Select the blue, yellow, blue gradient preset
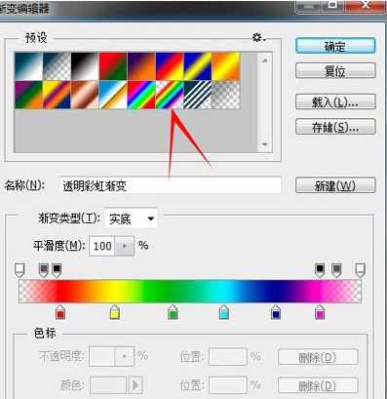 [198, 66]
